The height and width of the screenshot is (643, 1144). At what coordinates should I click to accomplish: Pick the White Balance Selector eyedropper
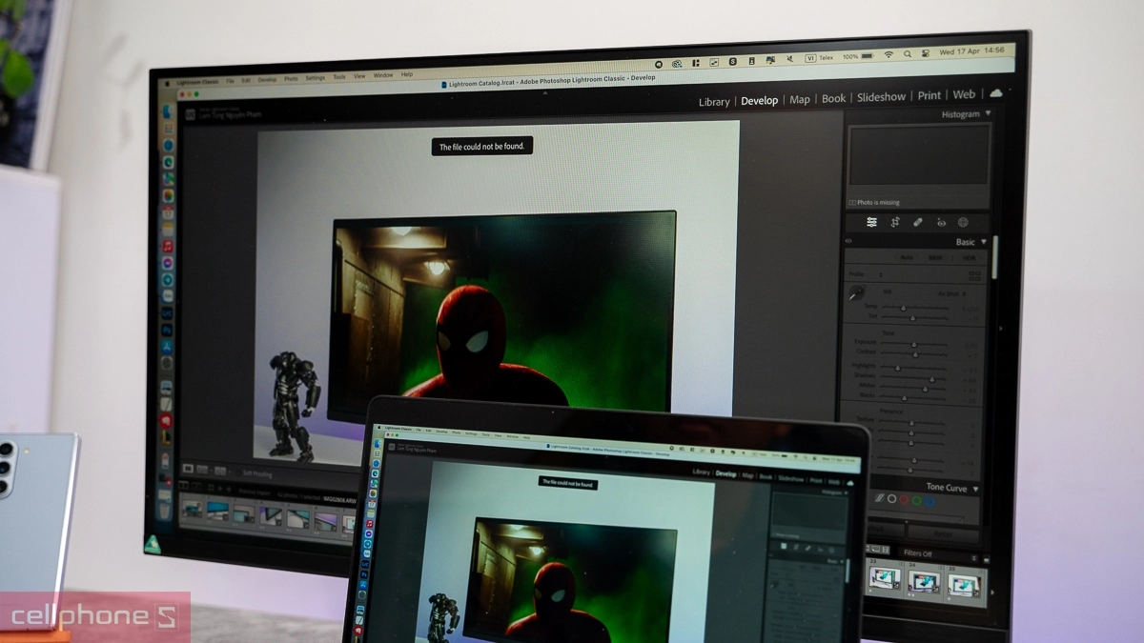(856, 293)
